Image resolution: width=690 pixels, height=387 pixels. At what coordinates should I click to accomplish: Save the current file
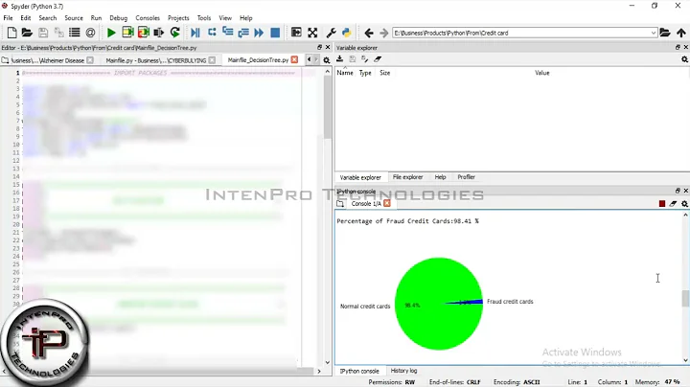tap(43, 33)
